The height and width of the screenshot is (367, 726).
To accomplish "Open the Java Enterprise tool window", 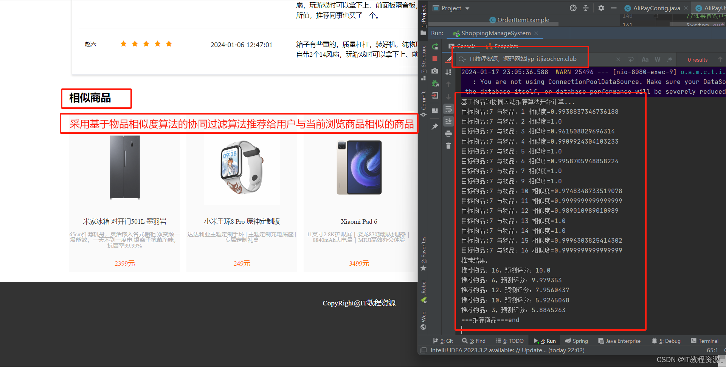I will pyautogui.click(x=619, y=341).
